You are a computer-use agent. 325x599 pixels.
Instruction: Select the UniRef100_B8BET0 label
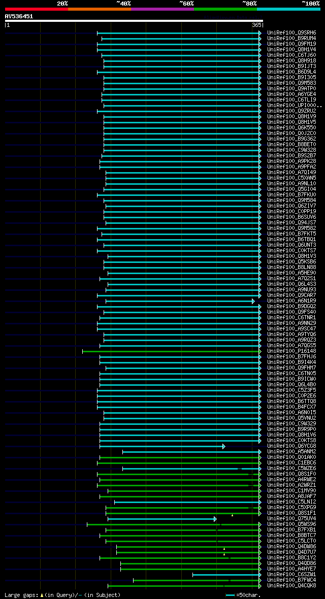click(x=291, y=144)
